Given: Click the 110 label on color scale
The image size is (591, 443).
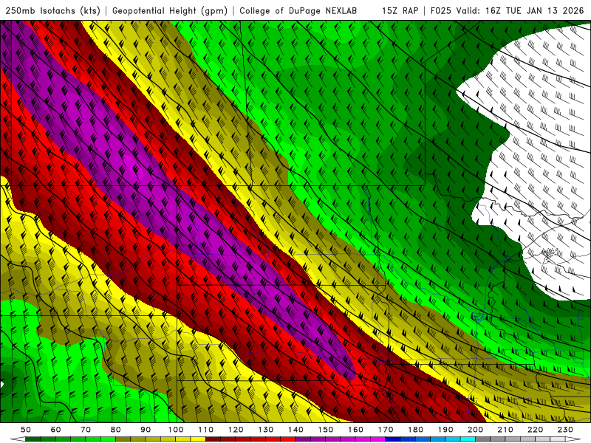Looking at the screenshot, I should (206, 430).
